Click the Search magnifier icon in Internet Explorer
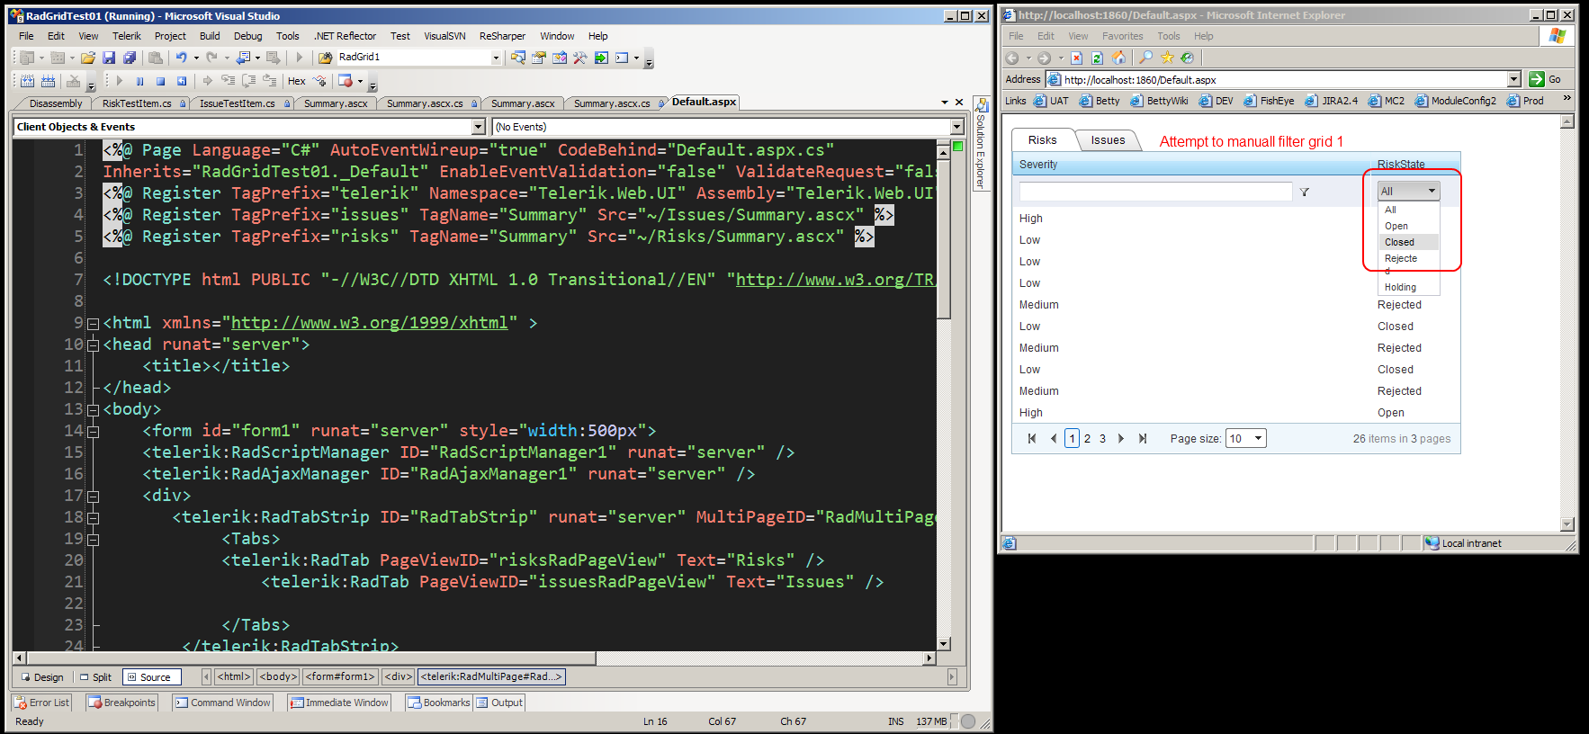 (1145, 58)
